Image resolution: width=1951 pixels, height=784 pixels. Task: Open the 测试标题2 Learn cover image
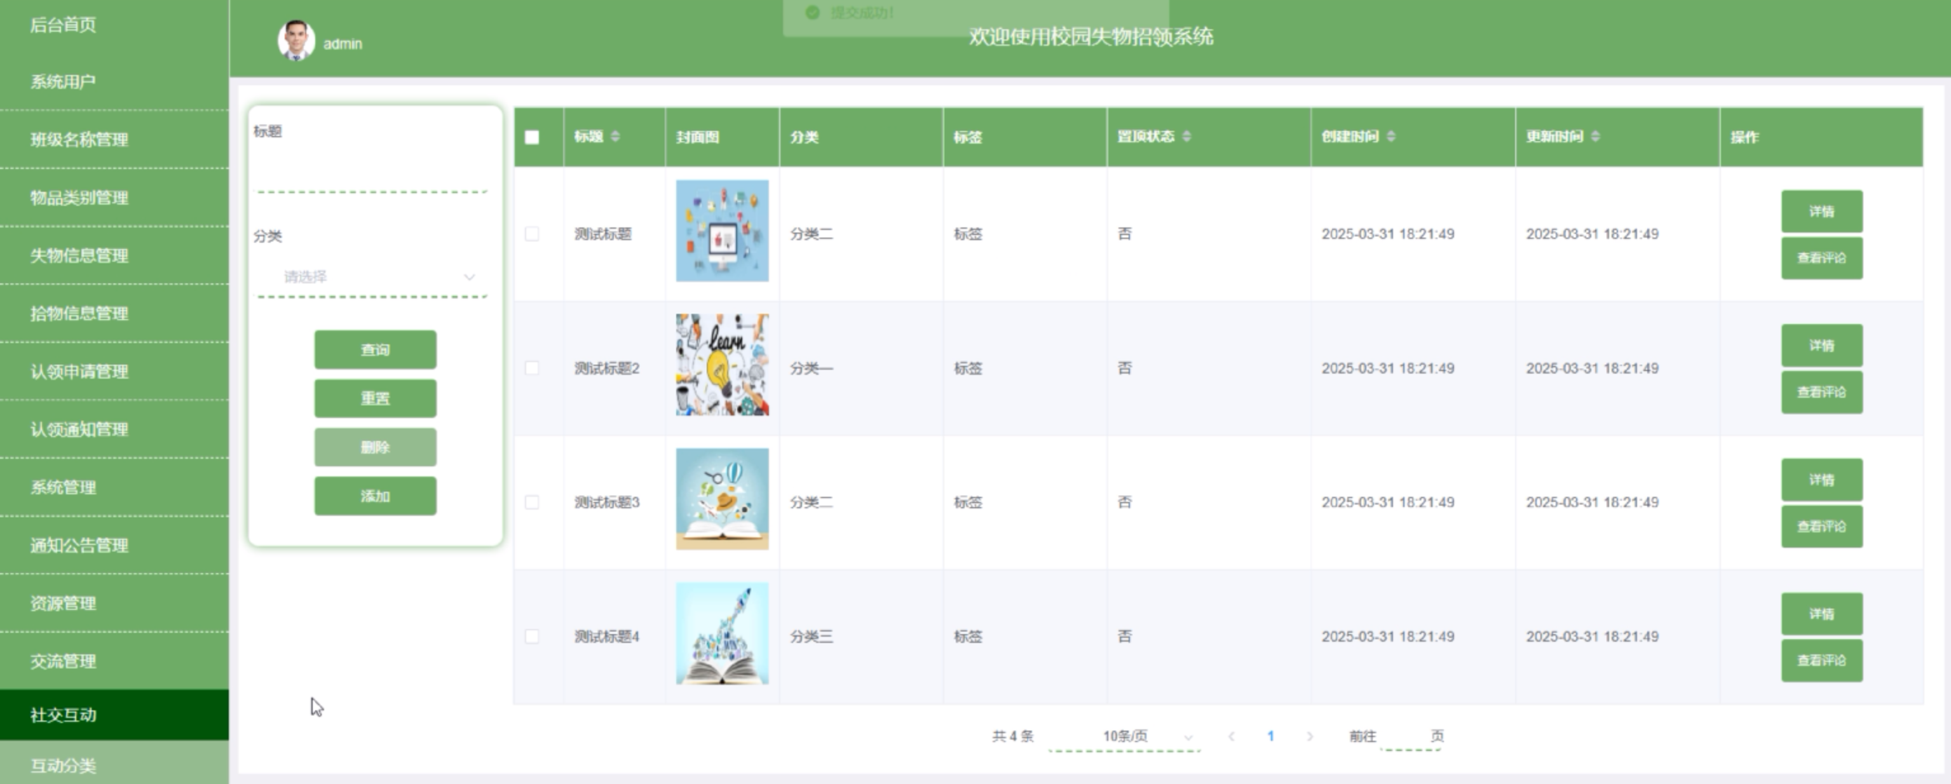click(x=722, y=365)
